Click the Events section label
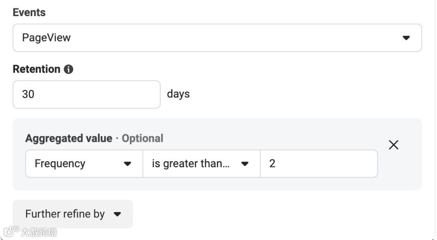Viewport: 437px width, 240px height. [x=29, y=13]
